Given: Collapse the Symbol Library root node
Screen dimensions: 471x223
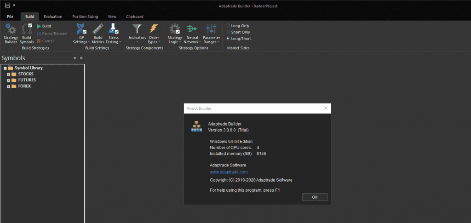Looking at the screenshot, I should coord(5,68).
